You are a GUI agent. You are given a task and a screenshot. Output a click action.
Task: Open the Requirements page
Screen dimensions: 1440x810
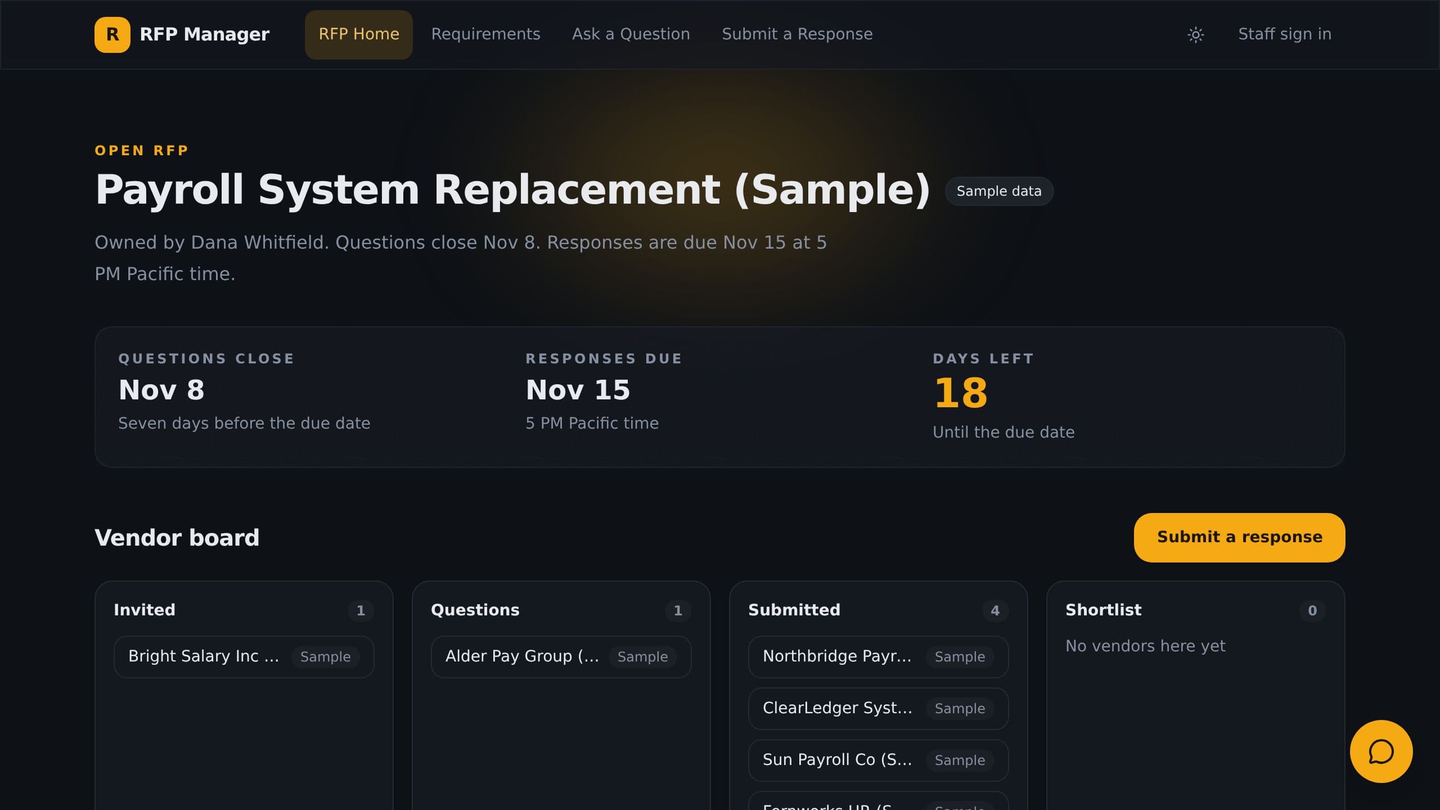pyautogui.click(x=485, y=34)
